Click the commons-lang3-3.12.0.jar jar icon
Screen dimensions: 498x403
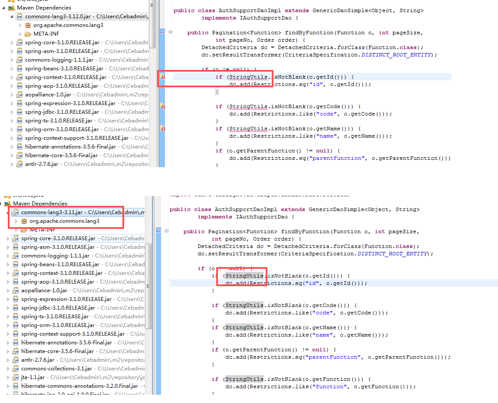20,17
